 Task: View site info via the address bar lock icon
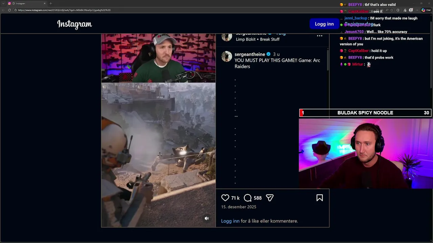point(16,10)
